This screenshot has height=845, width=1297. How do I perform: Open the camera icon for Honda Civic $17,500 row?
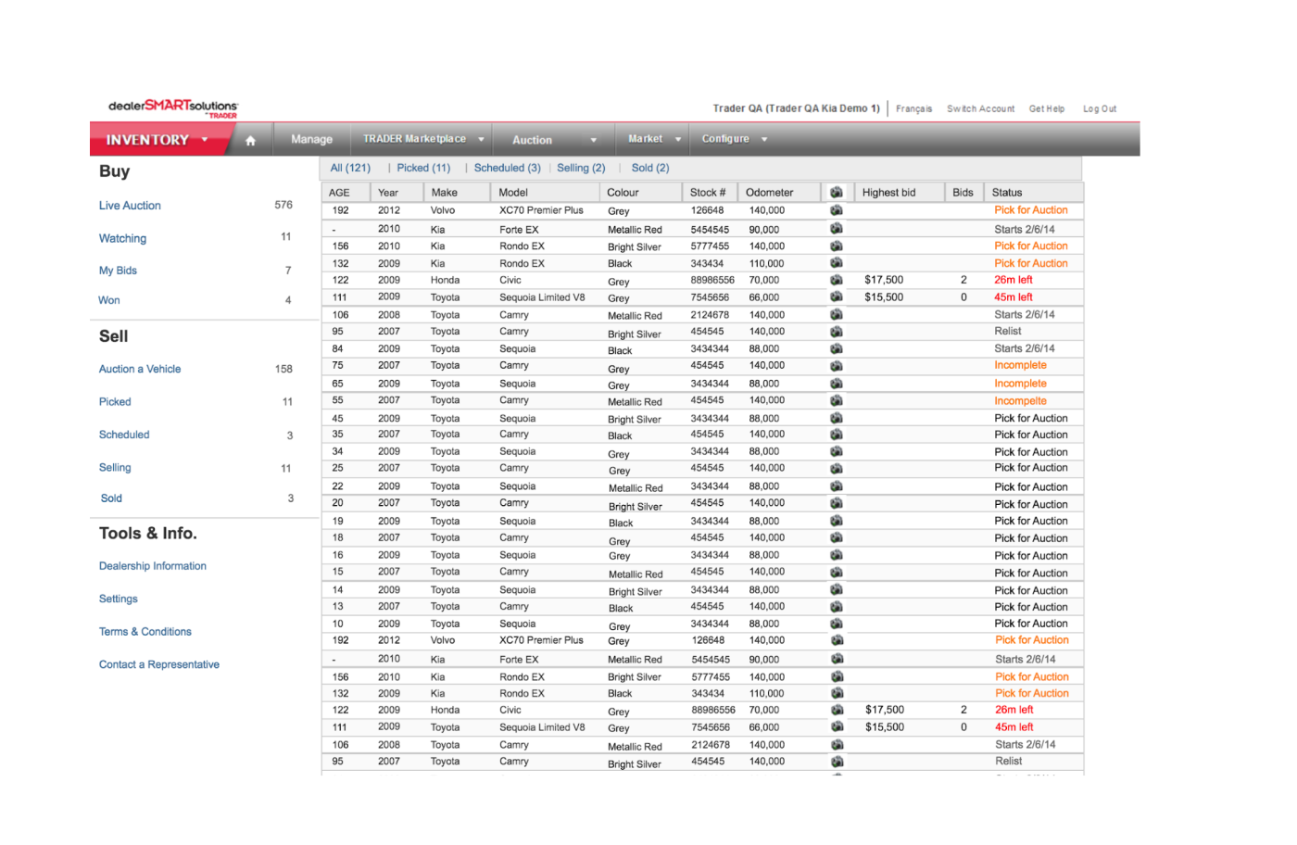pyautogui.click(x=837, y=279)
